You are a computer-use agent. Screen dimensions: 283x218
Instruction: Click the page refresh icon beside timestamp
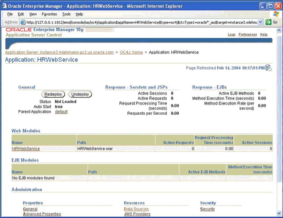click(269, 68)
